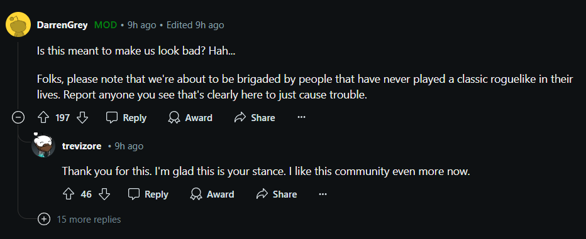586x239 pixels.
Task: Upvote trevizore's reply
Action: click(x=69, y=194)
